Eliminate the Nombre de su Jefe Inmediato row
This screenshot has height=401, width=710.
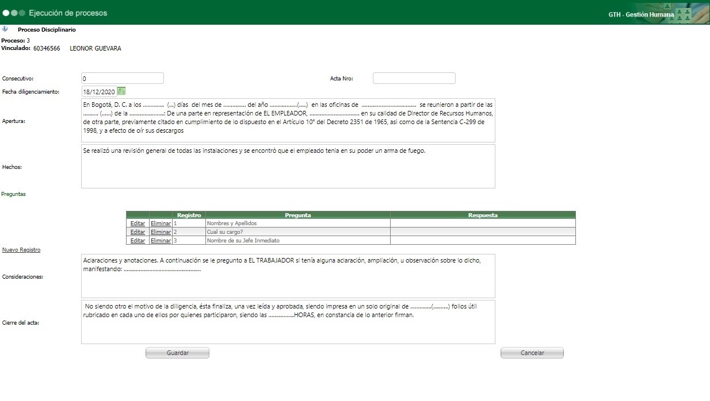(x=161, y=241)
